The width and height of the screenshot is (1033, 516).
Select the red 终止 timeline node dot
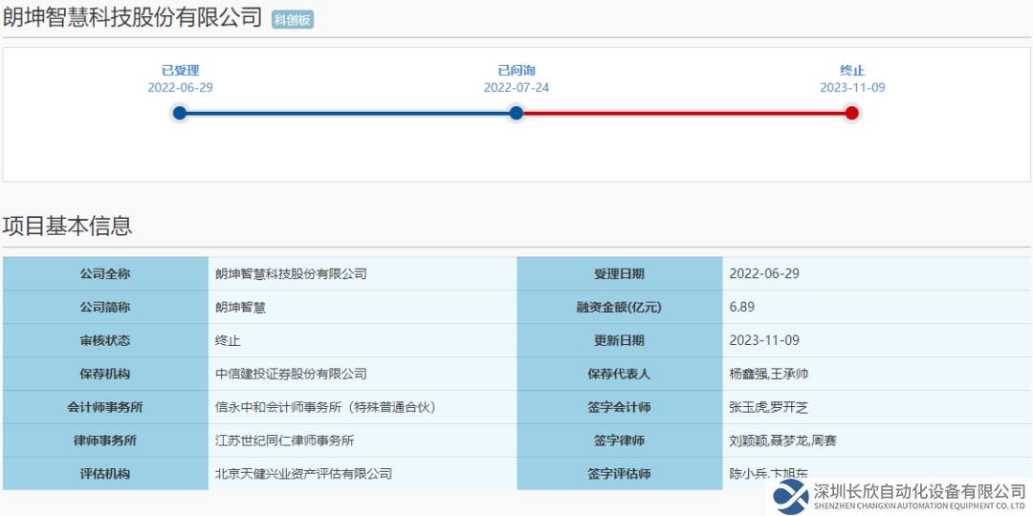coord(852,113)
